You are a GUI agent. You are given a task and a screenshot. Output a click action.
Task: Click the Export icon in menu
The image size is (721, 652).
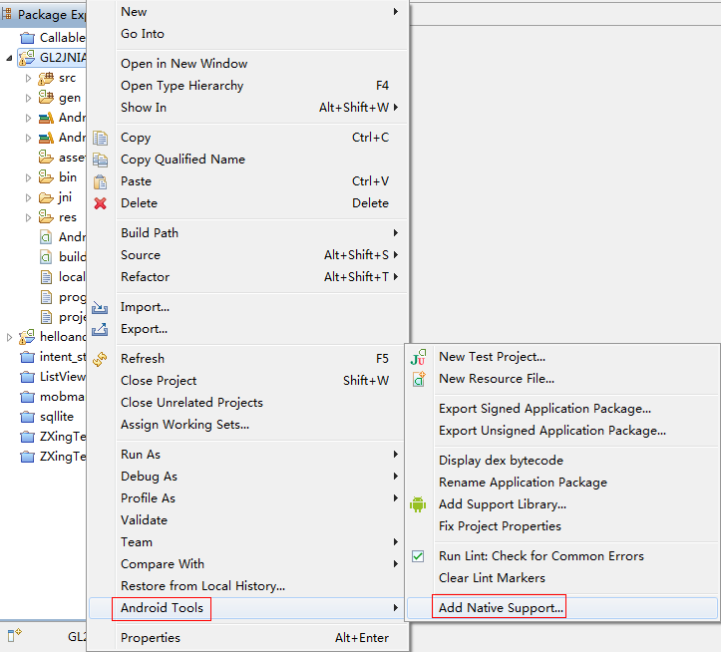(x=100, y=329)
